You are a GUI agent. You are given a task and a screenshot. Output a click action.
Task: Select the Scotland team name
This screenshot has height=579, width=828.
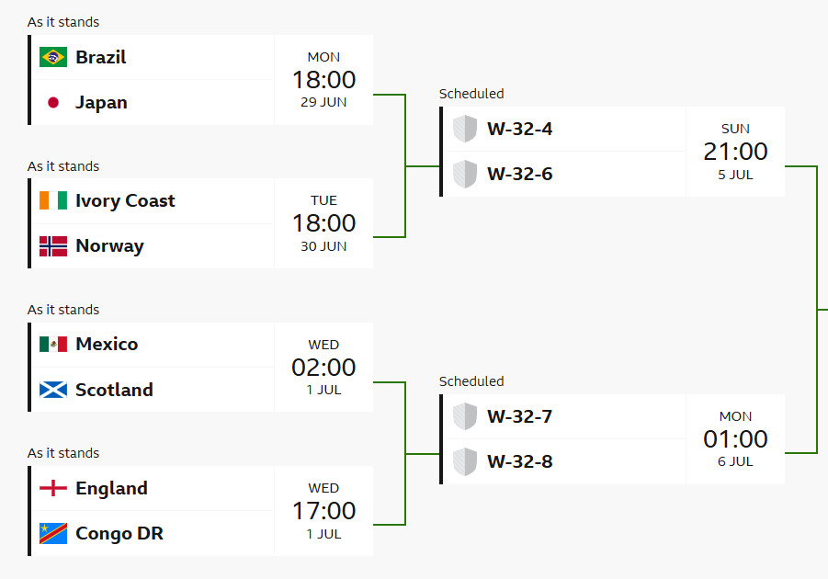(x=114, y=390)
